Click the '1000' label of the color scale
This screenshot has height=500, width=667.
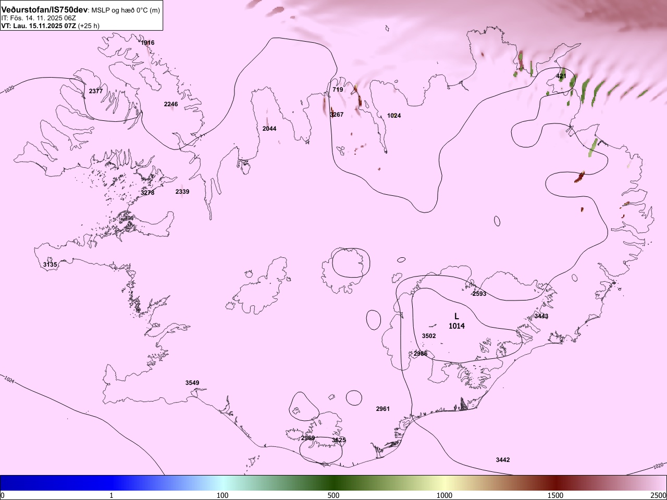pyautogui.click(x=444, y=495)
